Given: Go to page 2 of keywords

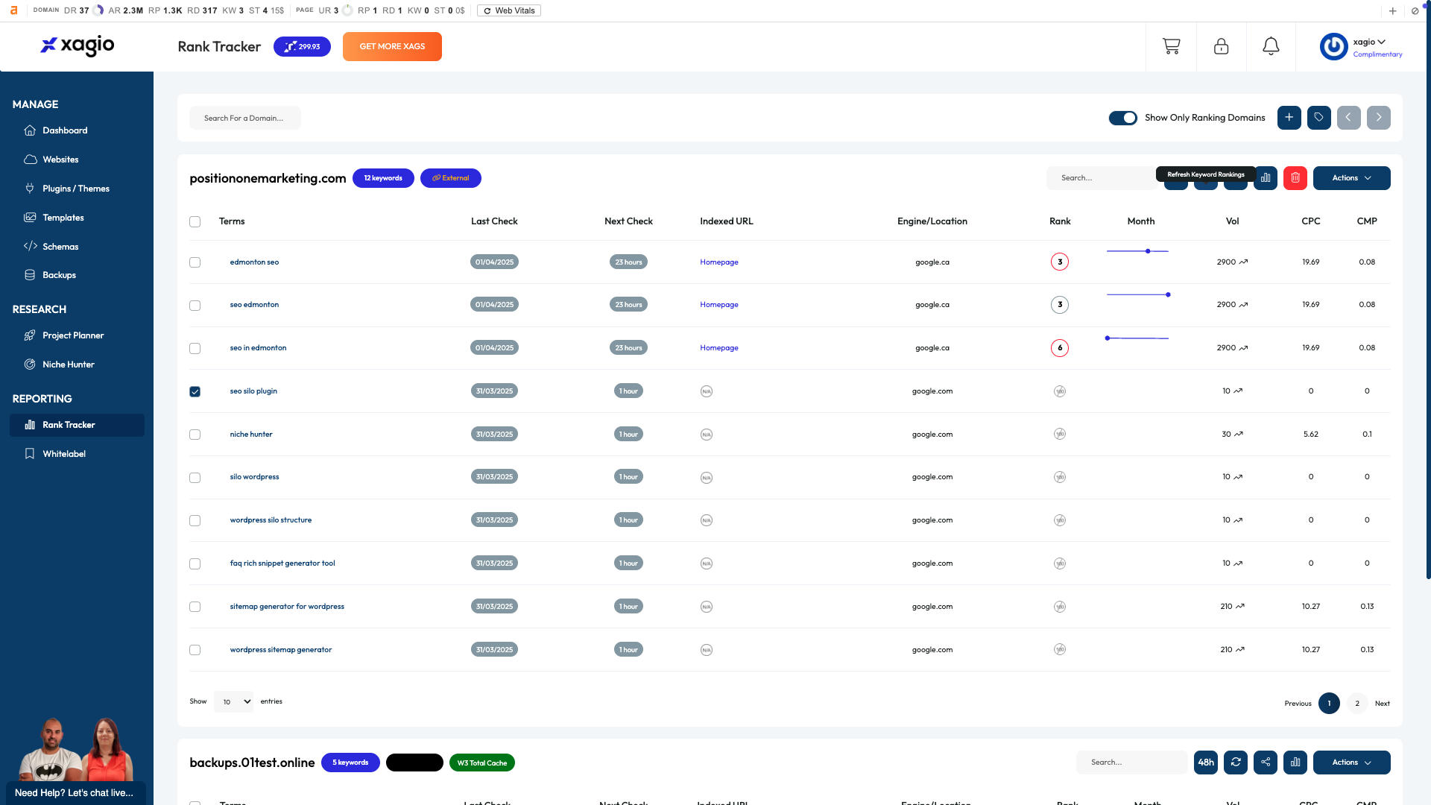Looking at the screenshot, I should click(x=1357, y=704).
